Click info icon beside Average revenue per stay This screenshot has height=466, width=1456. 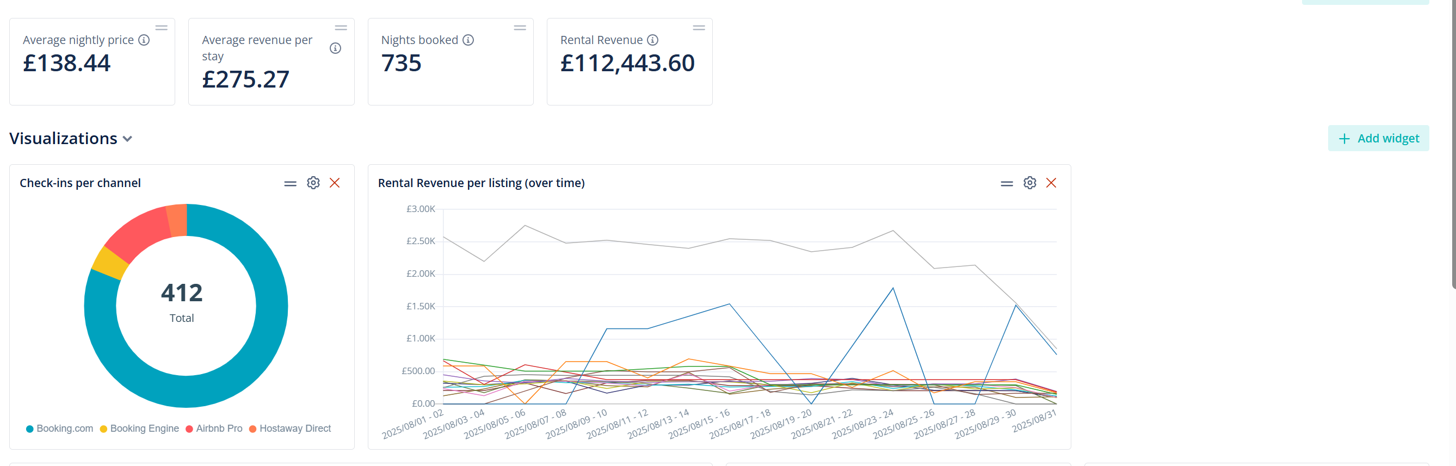335,48
